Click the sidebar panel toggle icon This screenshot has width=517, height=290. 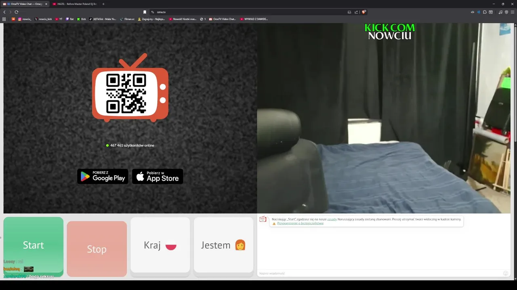(x=491, y=12)
